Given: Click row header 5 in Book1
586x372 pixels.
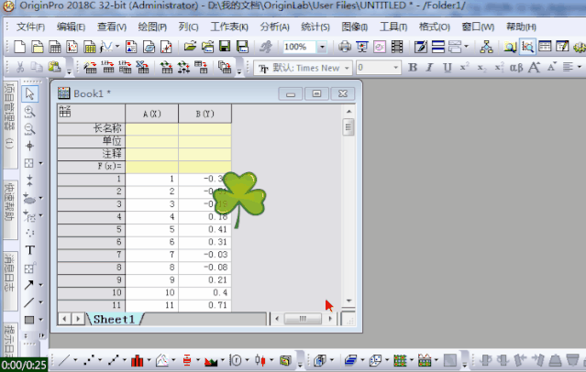Looking at the screenshot, I should coord(91,230).
